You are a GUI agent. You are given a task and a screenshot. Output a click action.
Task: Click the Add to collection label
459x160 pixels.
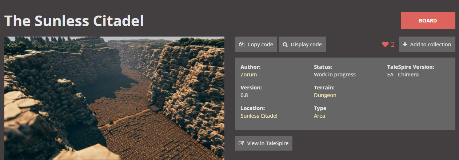(430, 45)
